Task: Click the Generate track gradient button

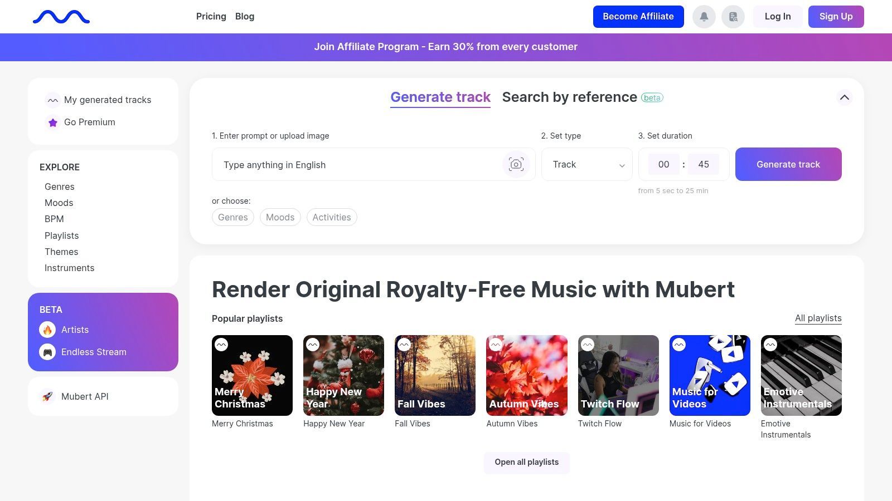Action: [788, 164]
